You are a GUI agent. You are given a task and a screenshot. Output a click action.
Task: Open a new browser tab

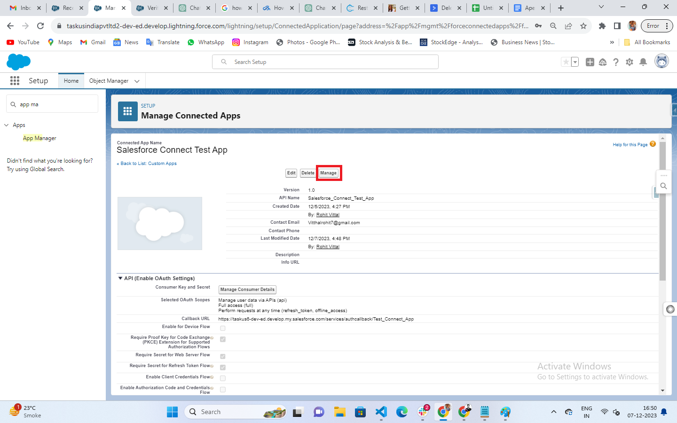561,8
